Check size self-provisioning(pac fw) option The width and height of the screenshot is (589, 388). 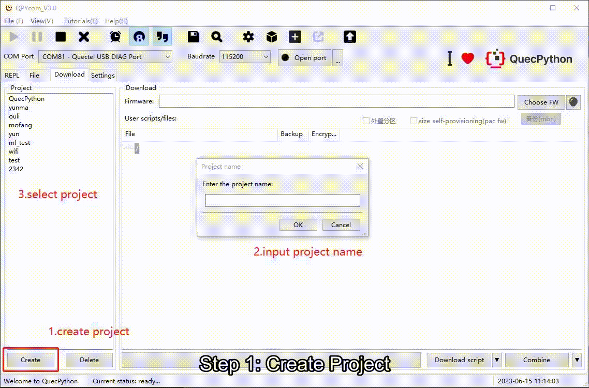pyautogui.click(x=414, y=121)
